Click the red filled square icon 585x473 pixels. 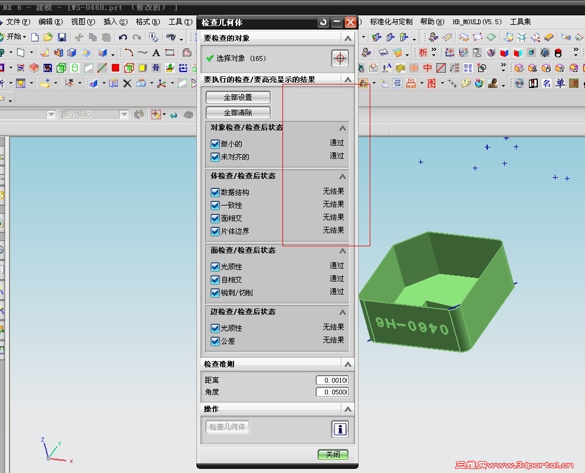pyautogui.click(x=115, y=68)
